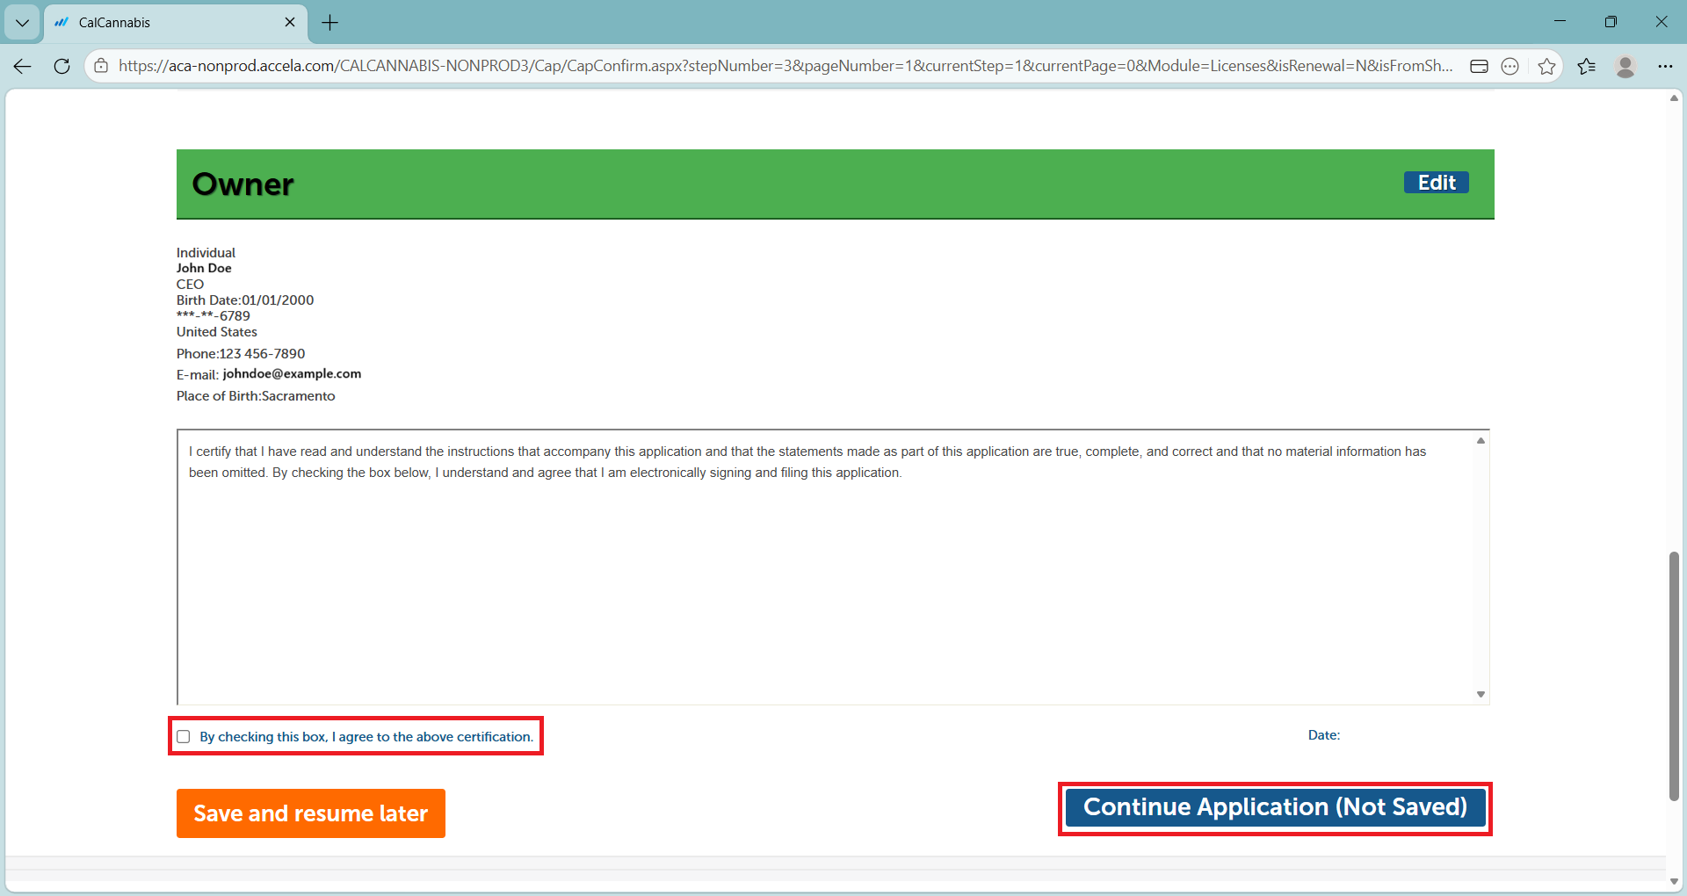Edit the Owner section
This screenshot has width=1687, height=896.
1437,183
